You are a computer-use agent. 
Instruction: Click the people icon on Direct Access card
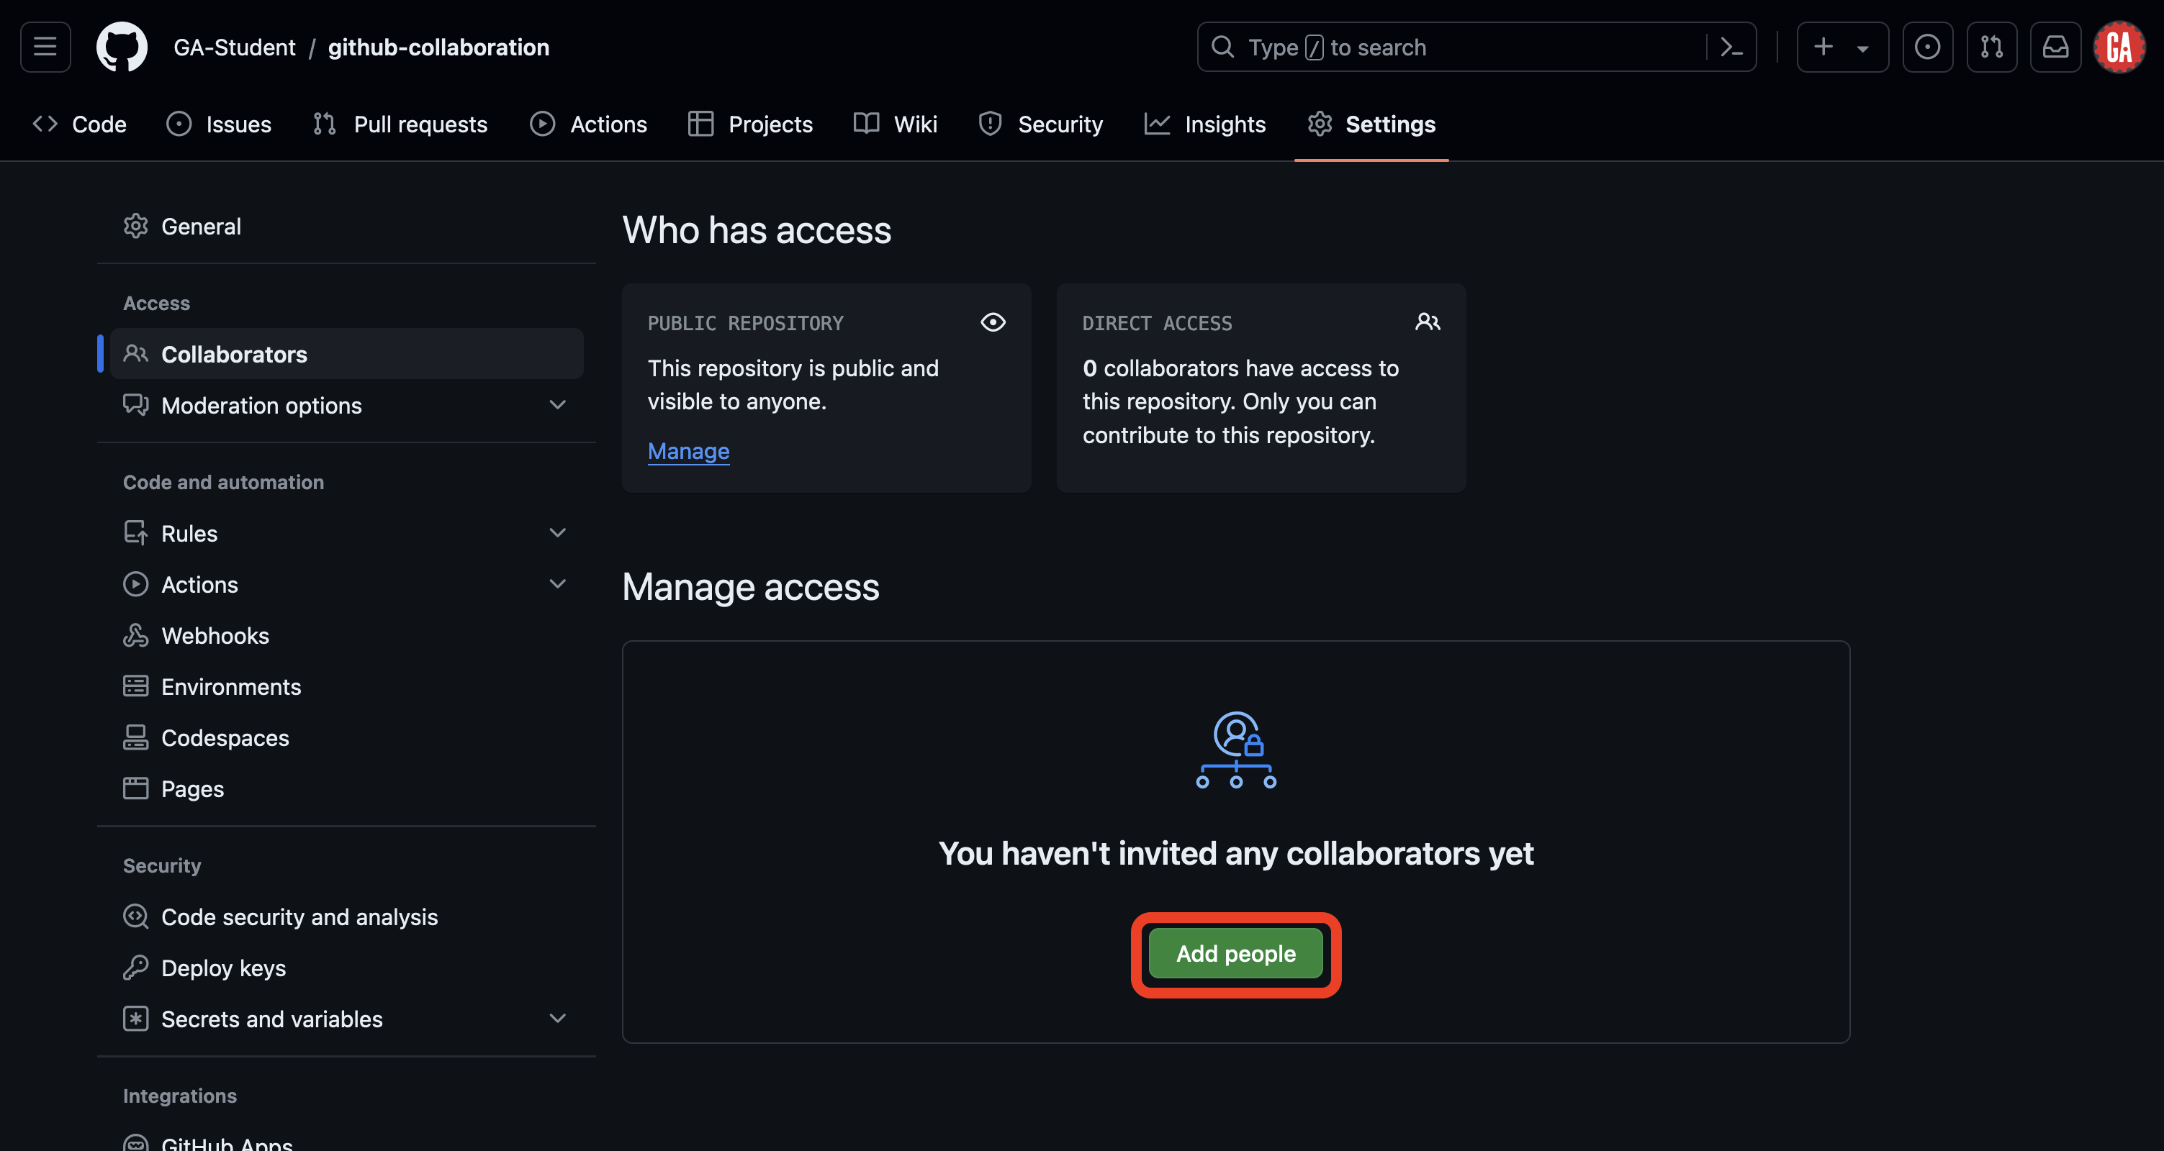click(x=1428, y=321)
